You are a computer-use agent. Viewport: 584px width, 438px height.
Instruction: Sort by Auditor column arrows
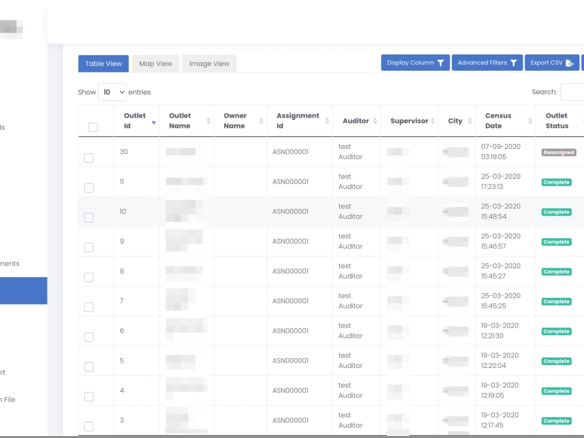[375, 121]
